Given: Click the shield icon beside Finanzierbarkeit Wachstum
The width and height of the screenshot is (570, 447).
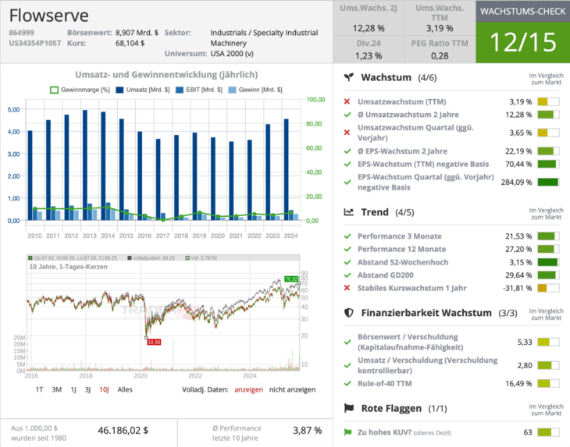Looking at the screenshot, I should (x=349, y=313).
